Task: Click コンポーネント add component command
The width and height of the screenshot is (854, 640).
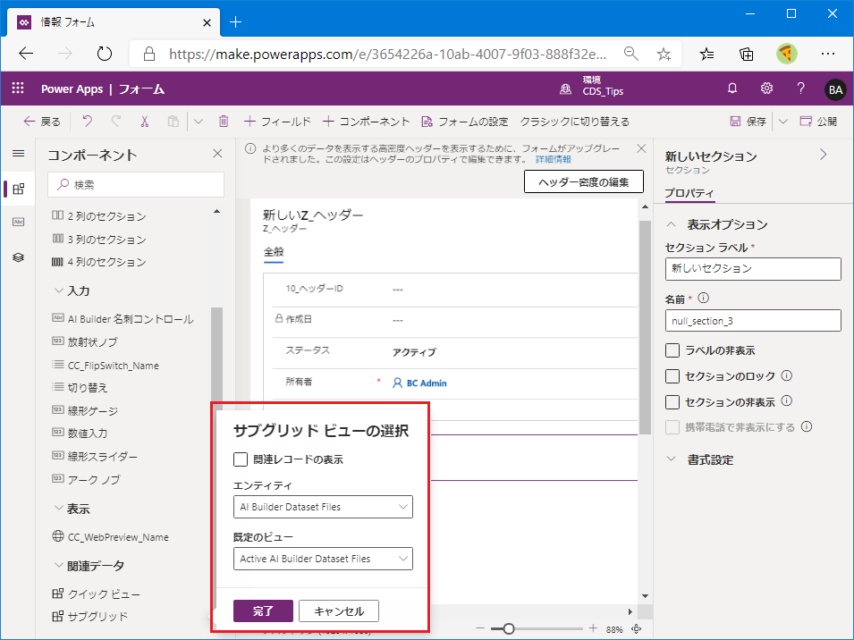Action: (366, 121)
